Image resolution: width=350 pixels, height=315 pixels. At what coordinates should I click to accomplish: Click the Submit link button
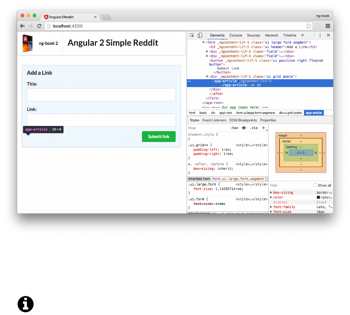(159, 137)
